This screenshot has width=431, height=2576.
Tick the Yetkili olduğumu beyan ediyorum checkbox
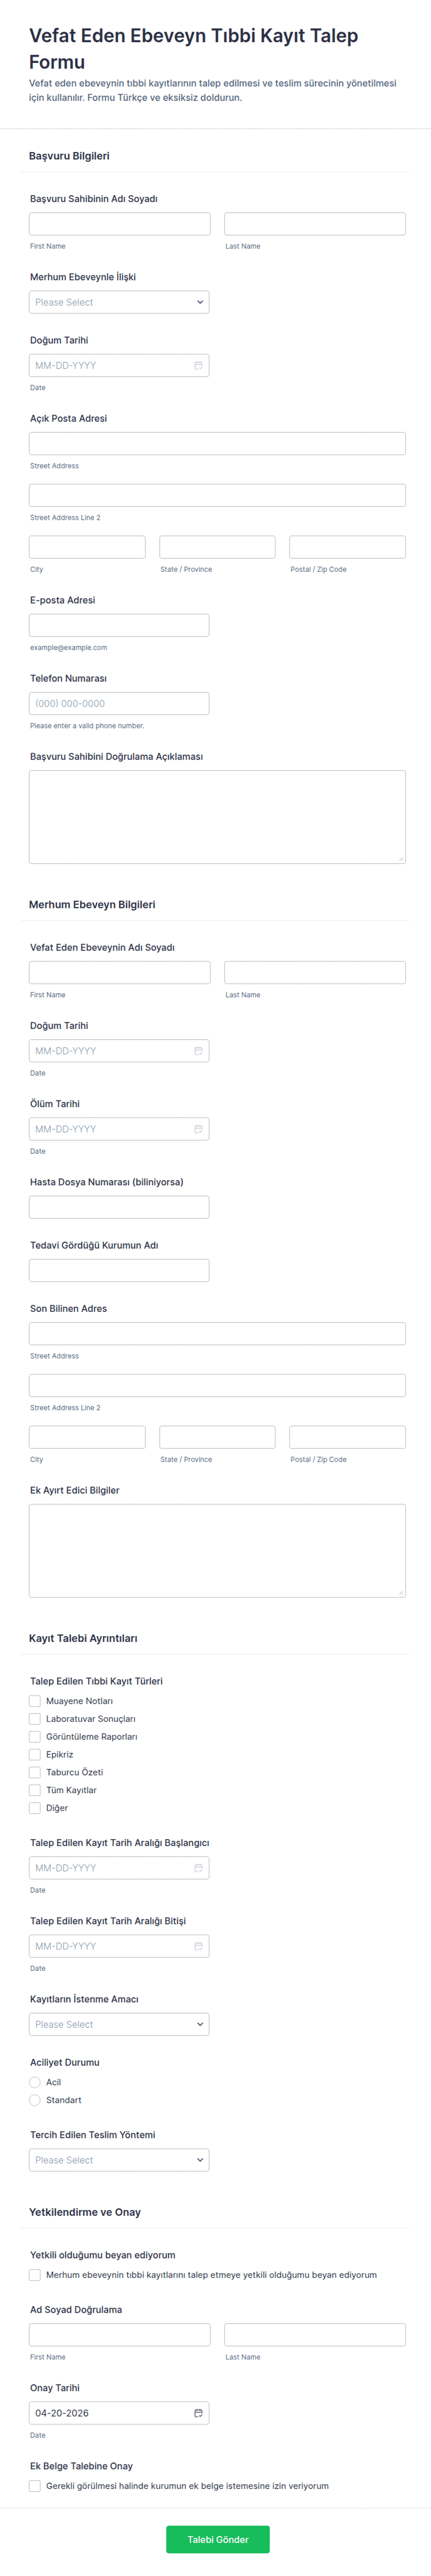(35, 2275)
